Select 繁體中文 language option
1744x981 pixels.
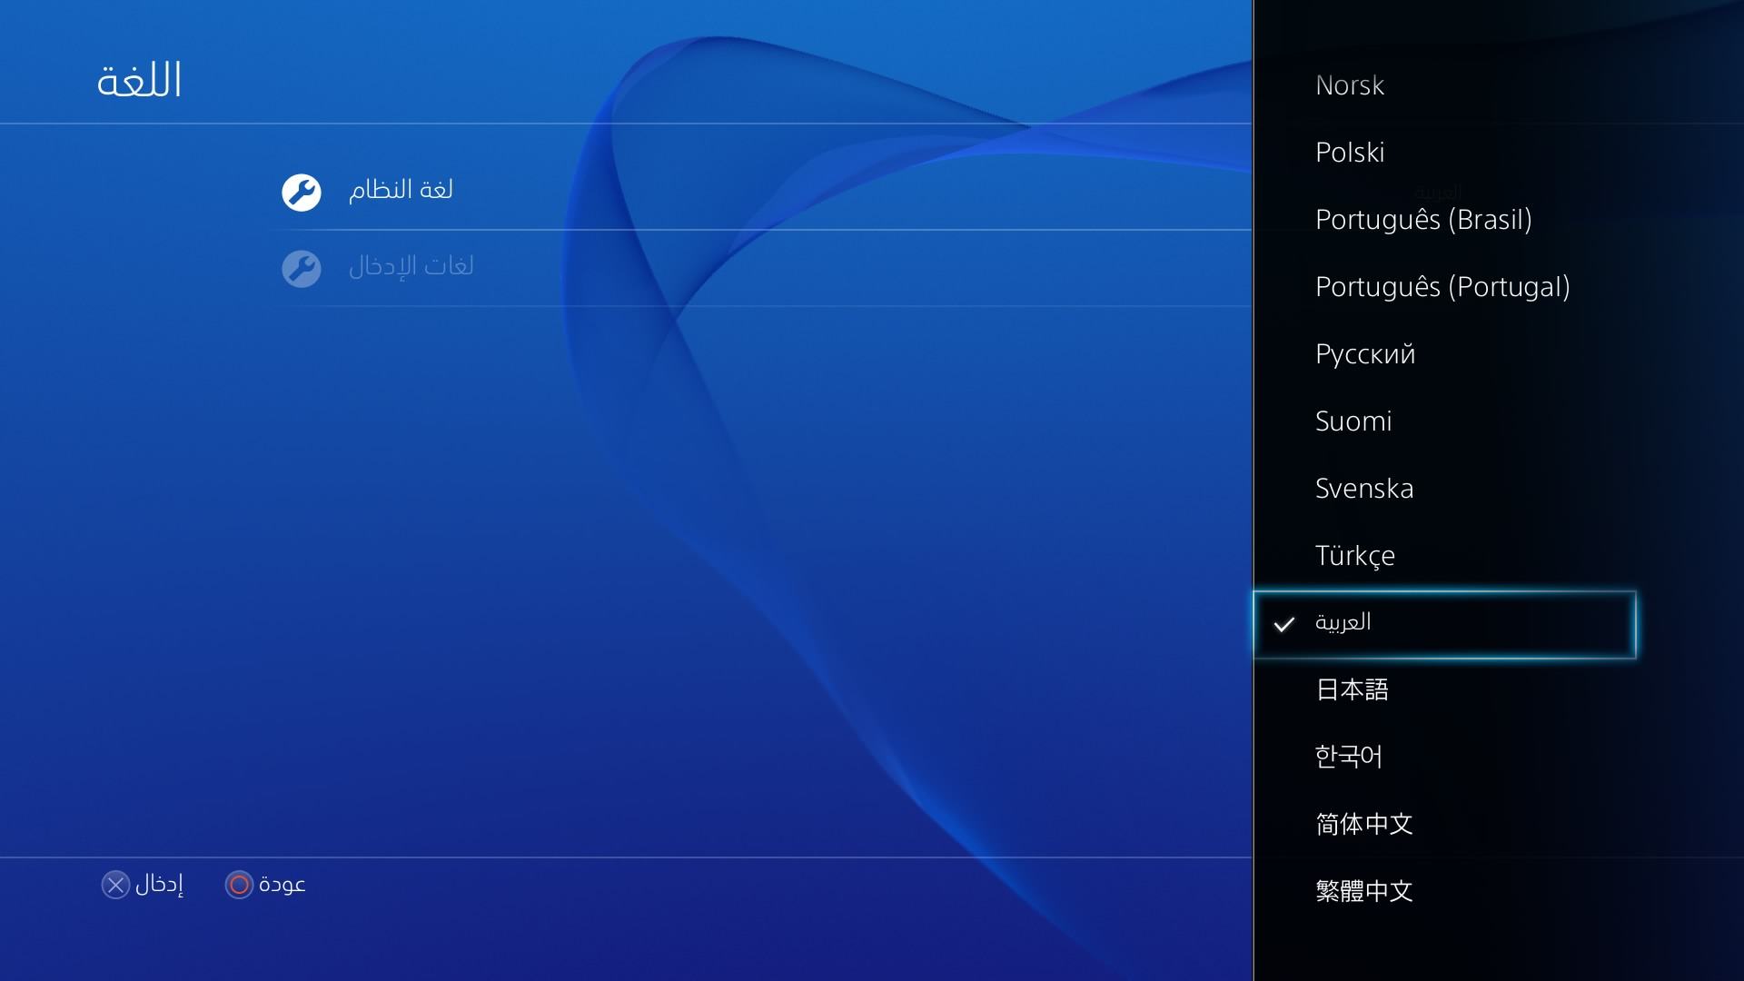click(1364, 891)
